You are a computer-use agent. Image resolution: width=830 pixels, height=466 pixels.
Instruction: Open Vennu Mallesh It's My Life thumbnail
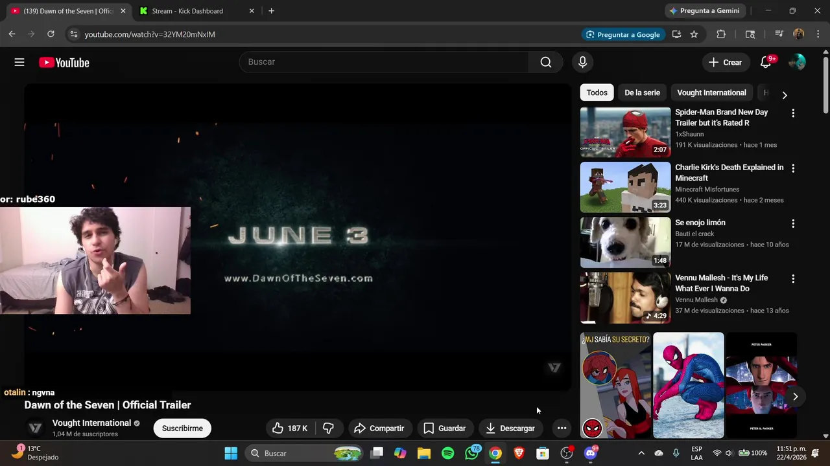coord(625,298)
